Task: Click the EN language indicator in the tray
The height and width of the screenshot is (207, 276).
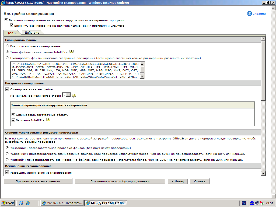Action: pyautogui.click(x=244, y=203)
